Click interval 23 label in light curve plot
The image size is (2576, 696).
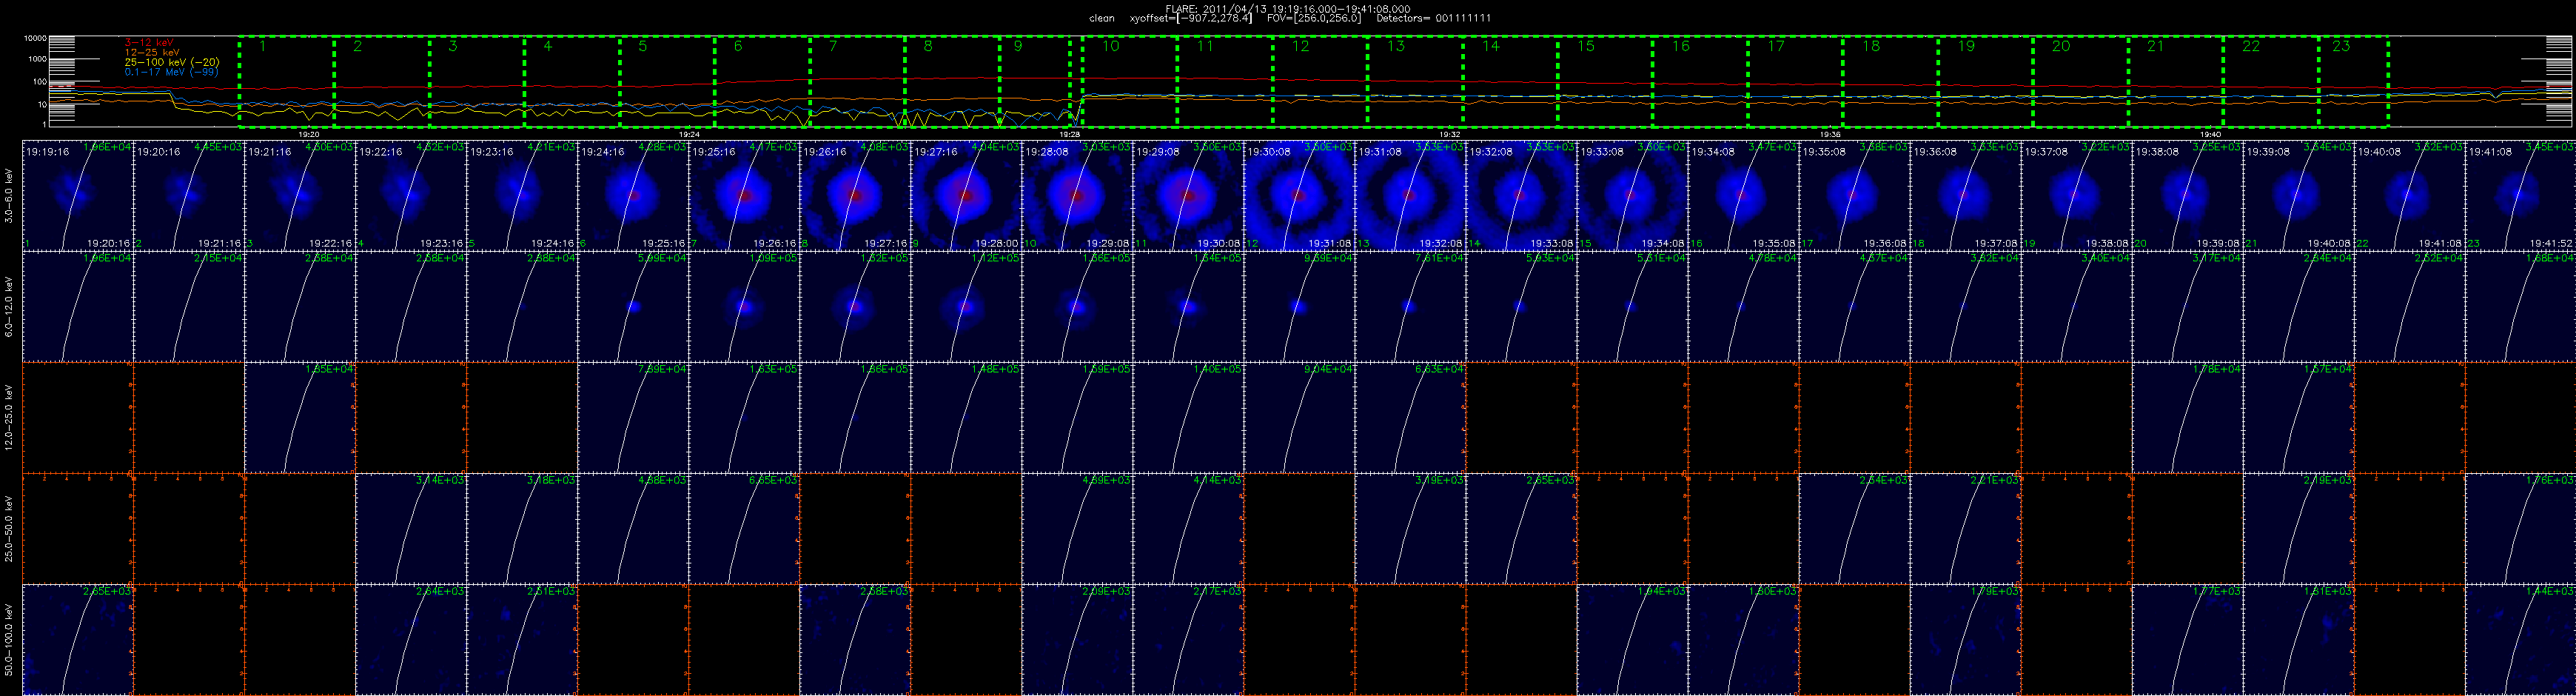(x=2341, y=46)
